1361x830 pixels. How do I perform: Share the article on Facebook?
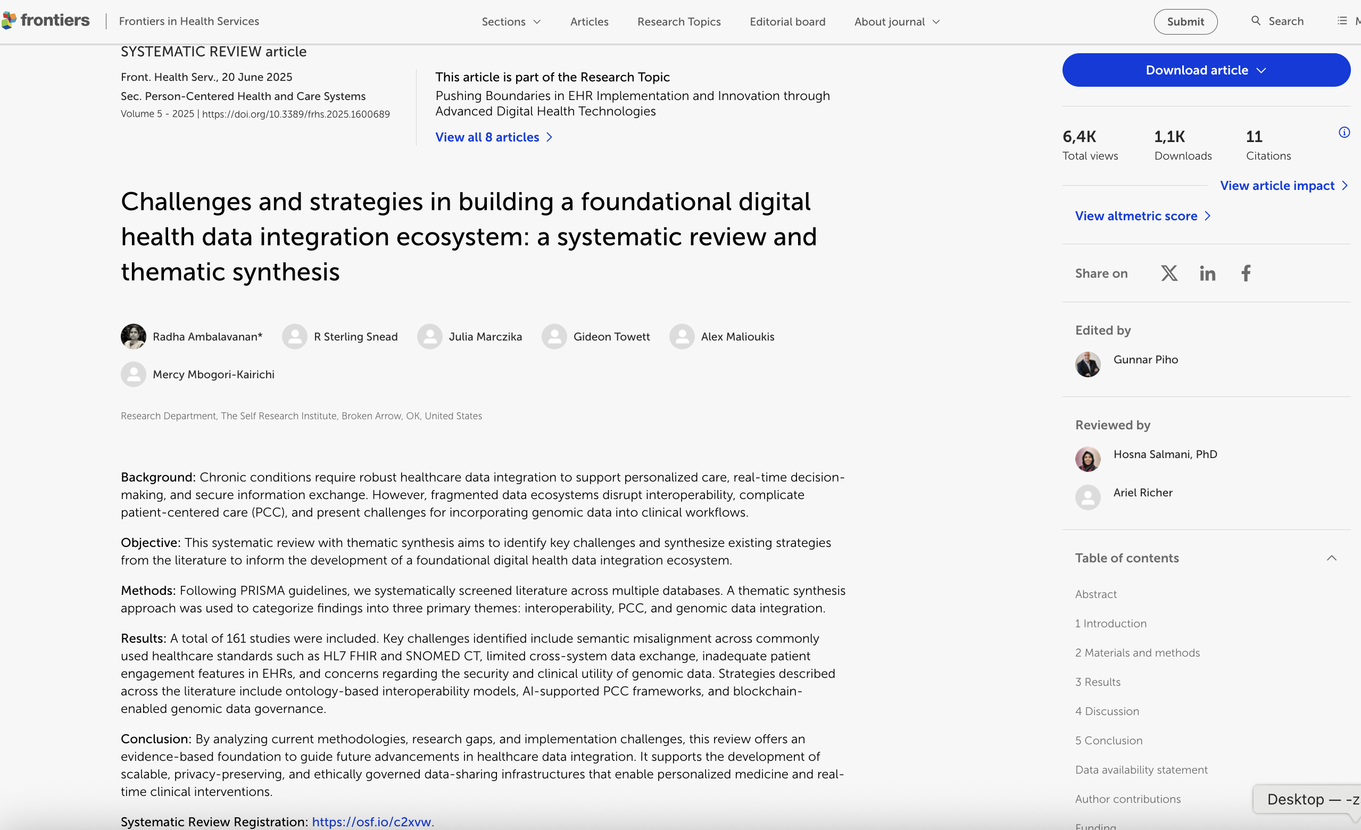pos(1246,273)
